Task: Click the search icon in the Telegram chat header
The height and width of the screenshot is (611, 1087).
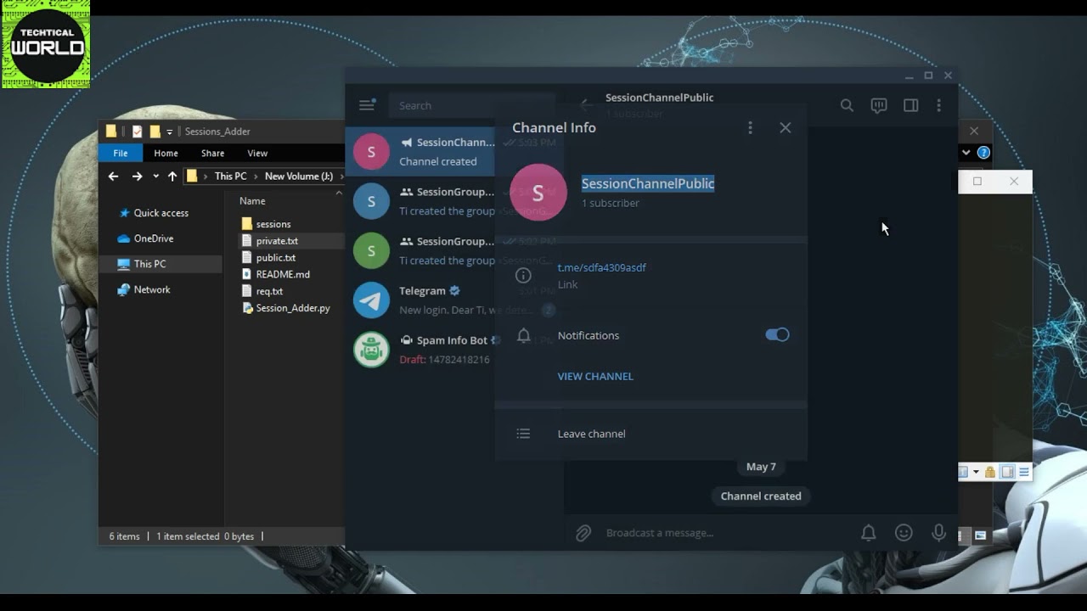Action: (847, 105)
